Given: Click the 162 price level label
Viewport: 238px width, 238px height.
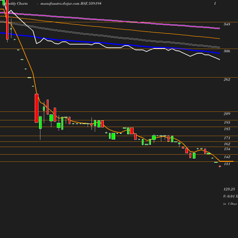Looking at the screenshot, I should (x=227, y=144).
